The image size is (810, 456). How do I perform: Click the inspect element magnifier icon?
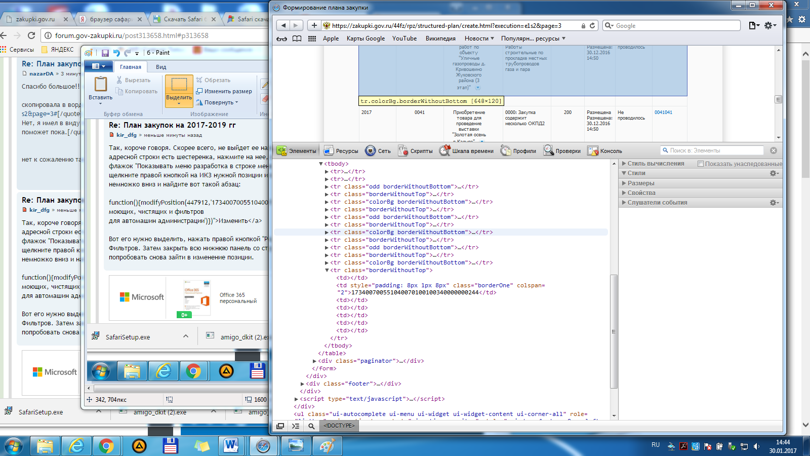click(x=311, y=426)
